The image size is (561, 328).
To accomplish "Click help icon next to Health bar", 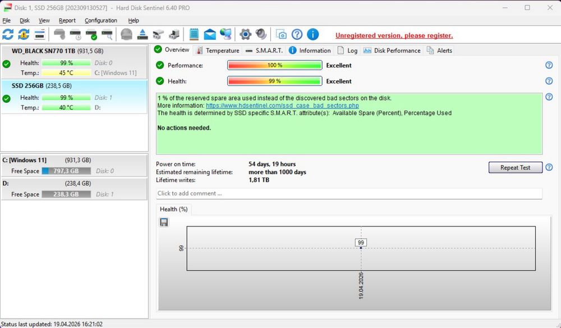I will point(549,81).
